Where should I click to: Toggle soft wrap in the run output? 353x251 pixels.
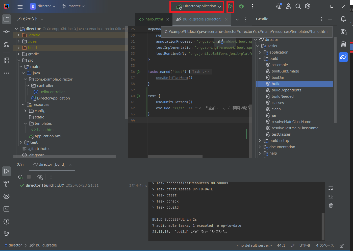click(x=331, y=188)
